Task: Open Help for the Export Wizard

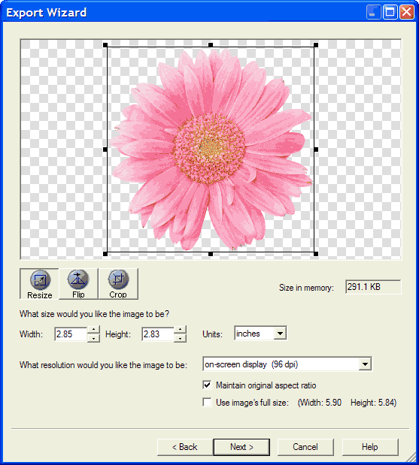Action: (369, 447)
